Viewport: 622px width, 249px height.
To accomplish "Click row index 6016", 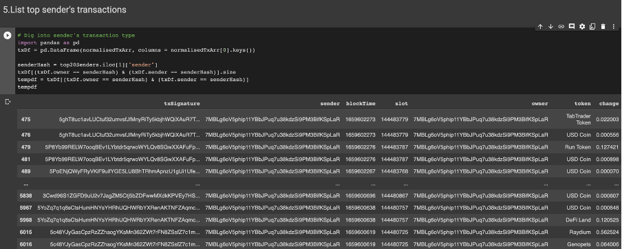I will pyautogui.click(x=25, y=245).
